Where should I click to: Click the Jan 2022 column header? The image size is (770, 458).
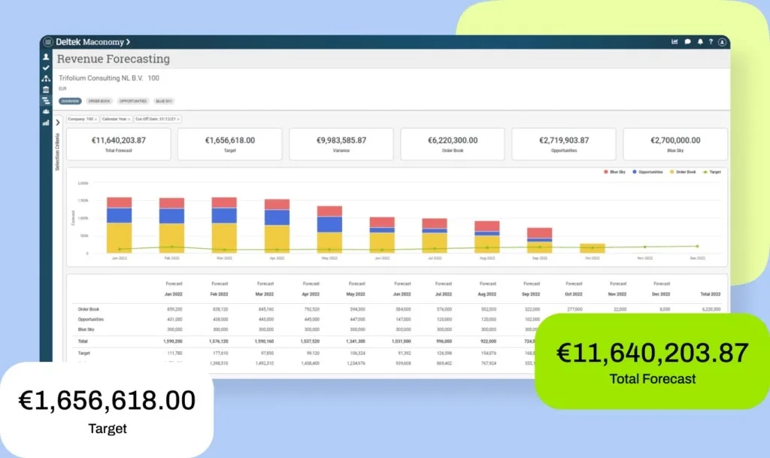(174, 294)
